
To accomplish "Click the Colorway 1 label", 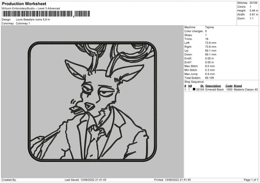I will click(23, 24).
